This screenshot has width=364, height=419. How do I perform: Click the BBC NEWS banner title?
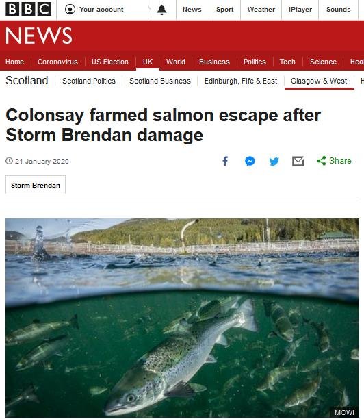pos(39,36)
